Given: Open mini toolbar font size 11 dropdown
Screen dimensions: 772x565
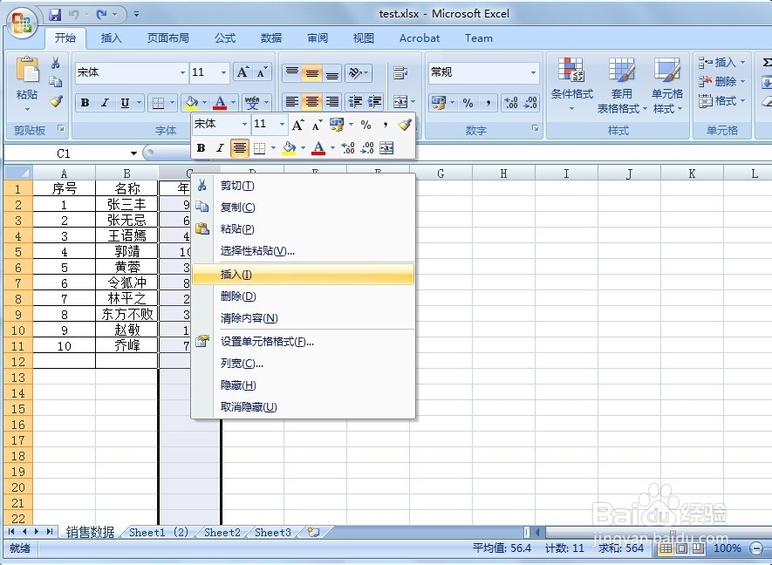Looking at the screenshot, I should (x=282, y=124).
